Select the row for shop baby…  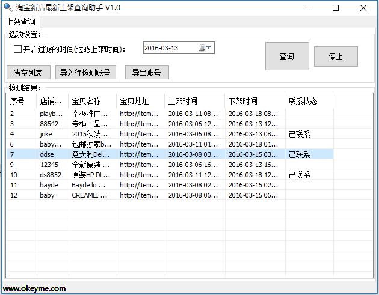pyautogui.click(x=170, y=144)
